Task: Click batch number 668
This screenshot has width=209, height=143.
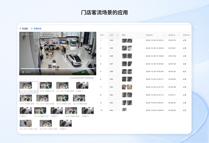Action: pyautogui.click(x=111, y=56)
